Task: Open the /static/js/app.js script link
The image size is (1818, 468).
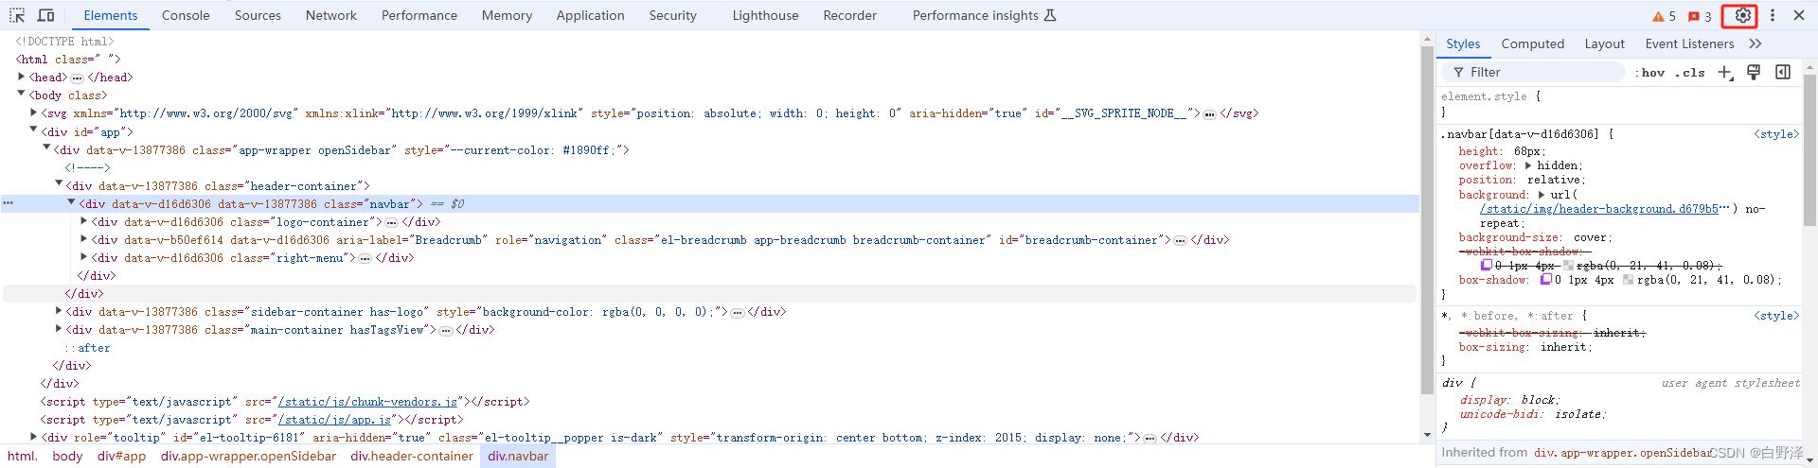Action: pos(335,420)
